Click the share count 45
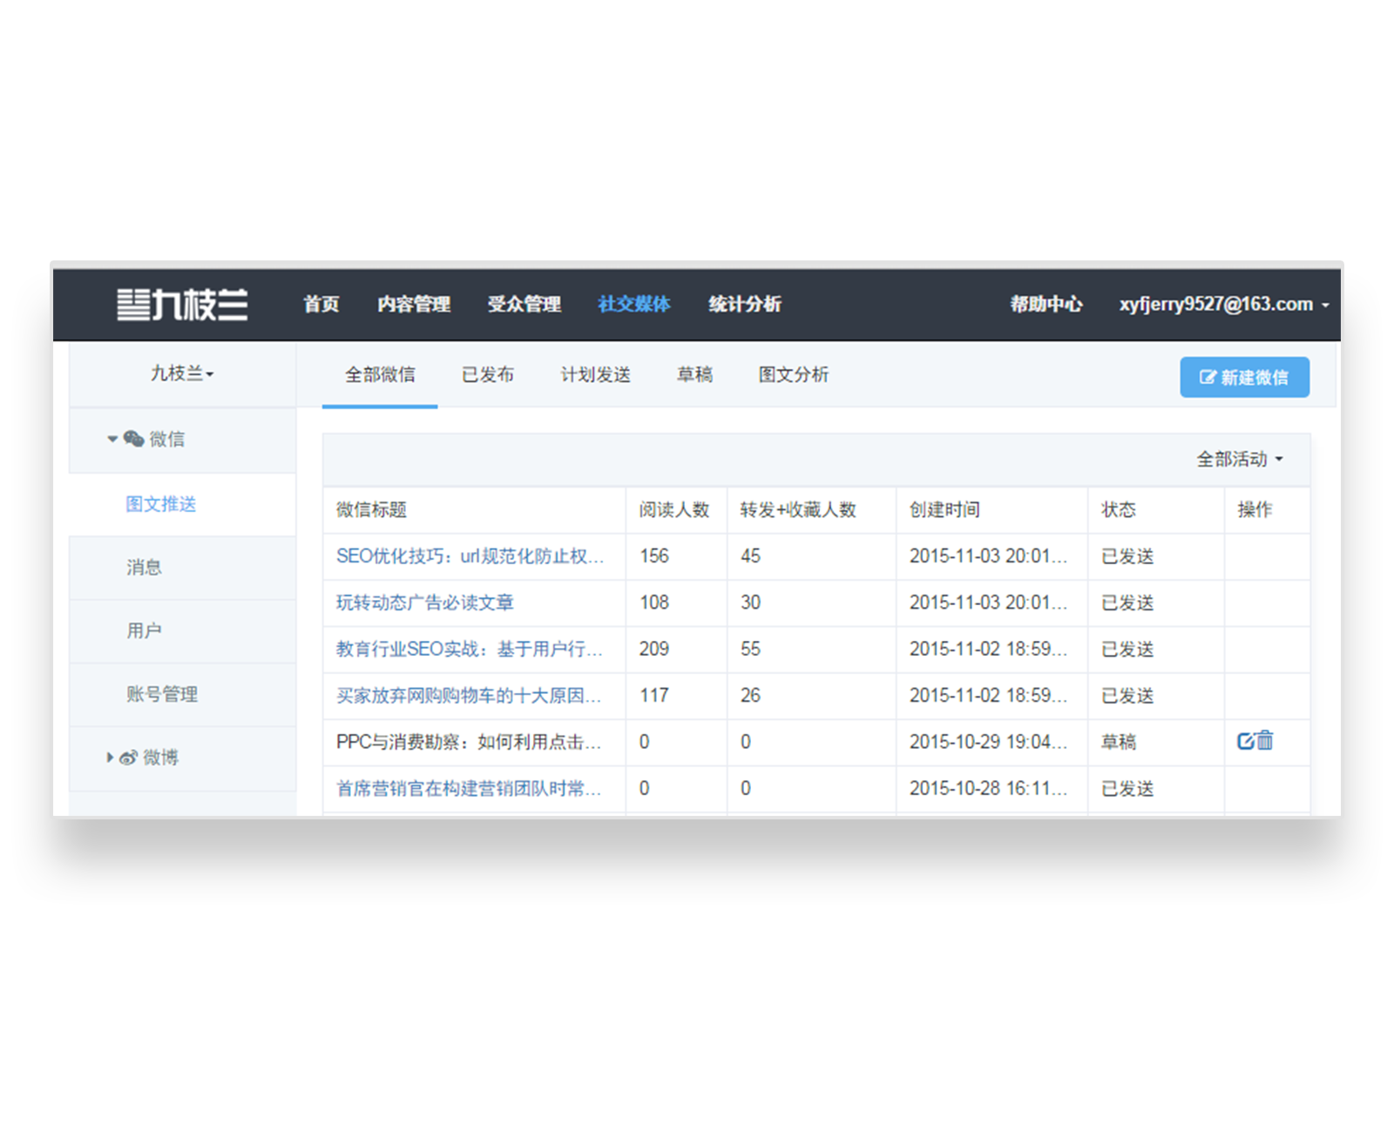1394x1132 pixels. coord(750,556)
